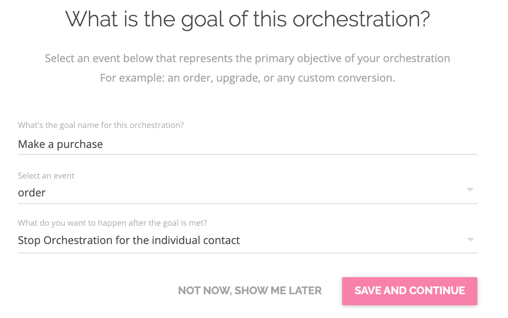
Task: Click the word "upgrade" in the example line
Action: point(235,78)
